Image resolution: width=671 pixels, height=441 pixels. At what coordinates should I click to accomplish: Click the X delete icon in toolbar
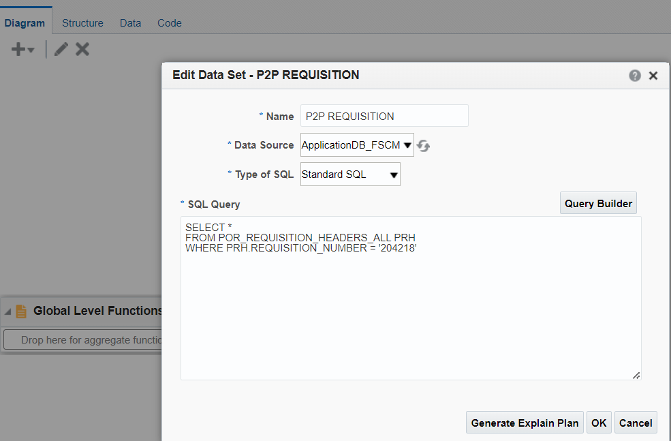click(x=82, y=49)
